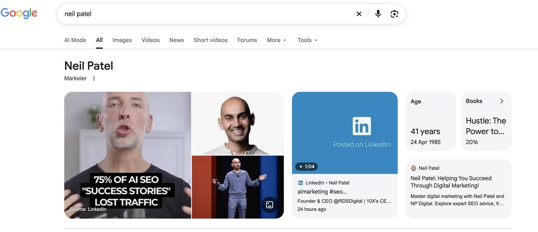Open the smiling portrait photo thumbnail
538x232 pixels.
[238, 123]
